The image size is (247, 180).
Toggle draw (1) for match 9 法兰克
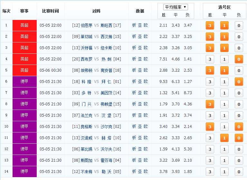click(x=224, y=115)
